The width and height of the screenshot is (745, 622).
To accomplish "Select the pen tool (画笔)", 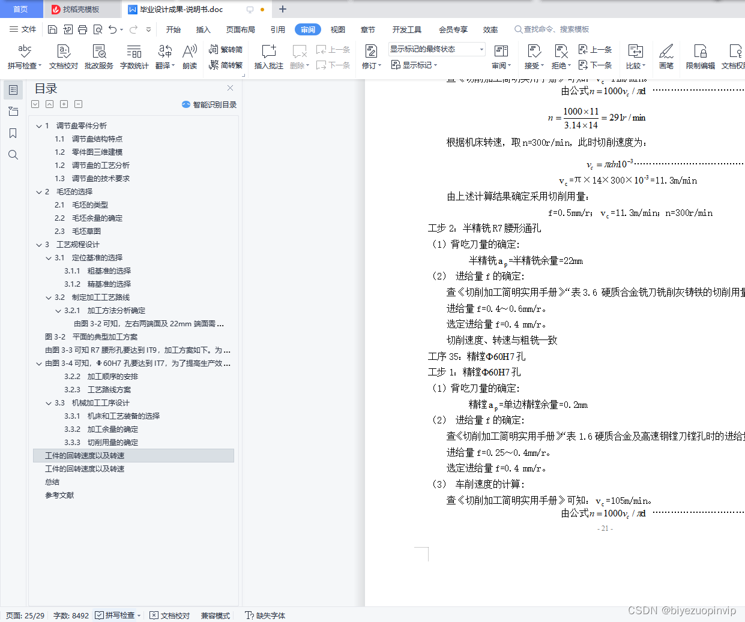I will [666, 57].
